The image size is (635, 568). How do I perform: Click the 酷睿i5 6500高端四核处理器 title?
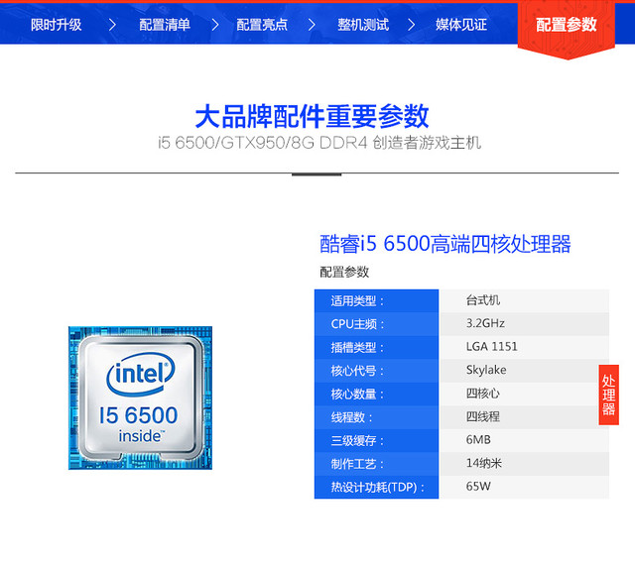pos(445,244)
